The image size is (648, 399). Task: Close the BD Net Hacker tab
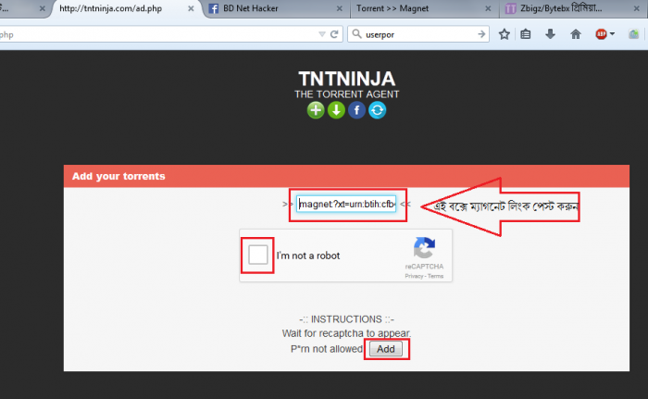coord(340,8)
